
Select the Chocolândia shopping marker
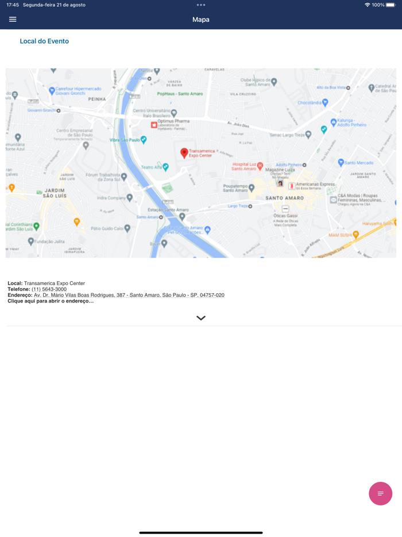(325, 102)
